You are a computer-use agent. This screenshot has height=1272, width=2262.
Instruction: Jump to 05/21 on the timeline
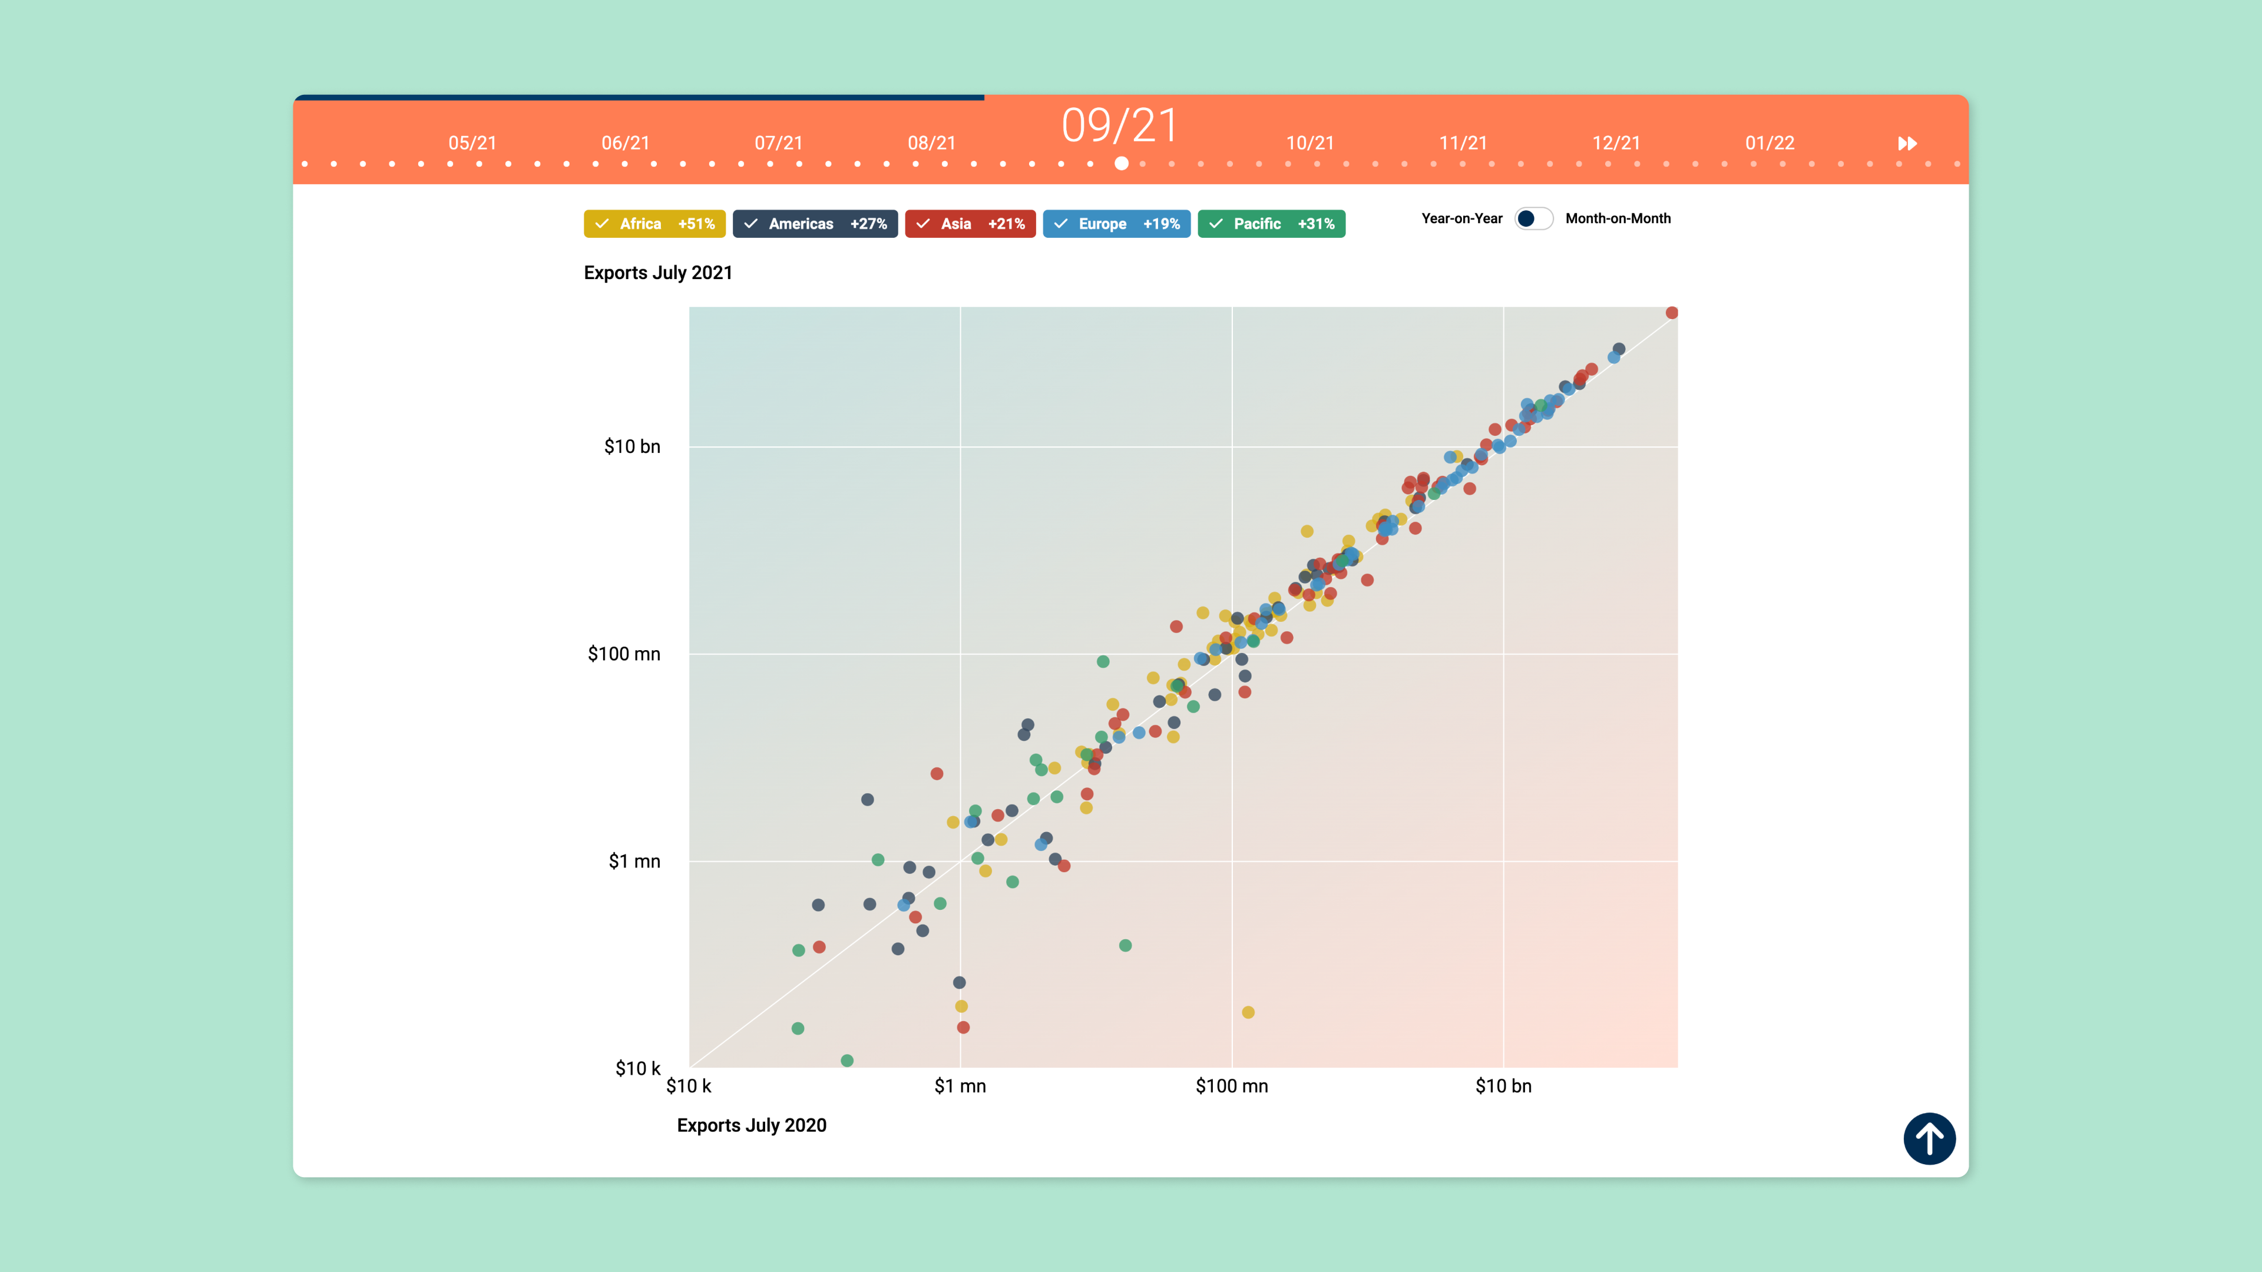pyautogui.click(x=472, y=143)
